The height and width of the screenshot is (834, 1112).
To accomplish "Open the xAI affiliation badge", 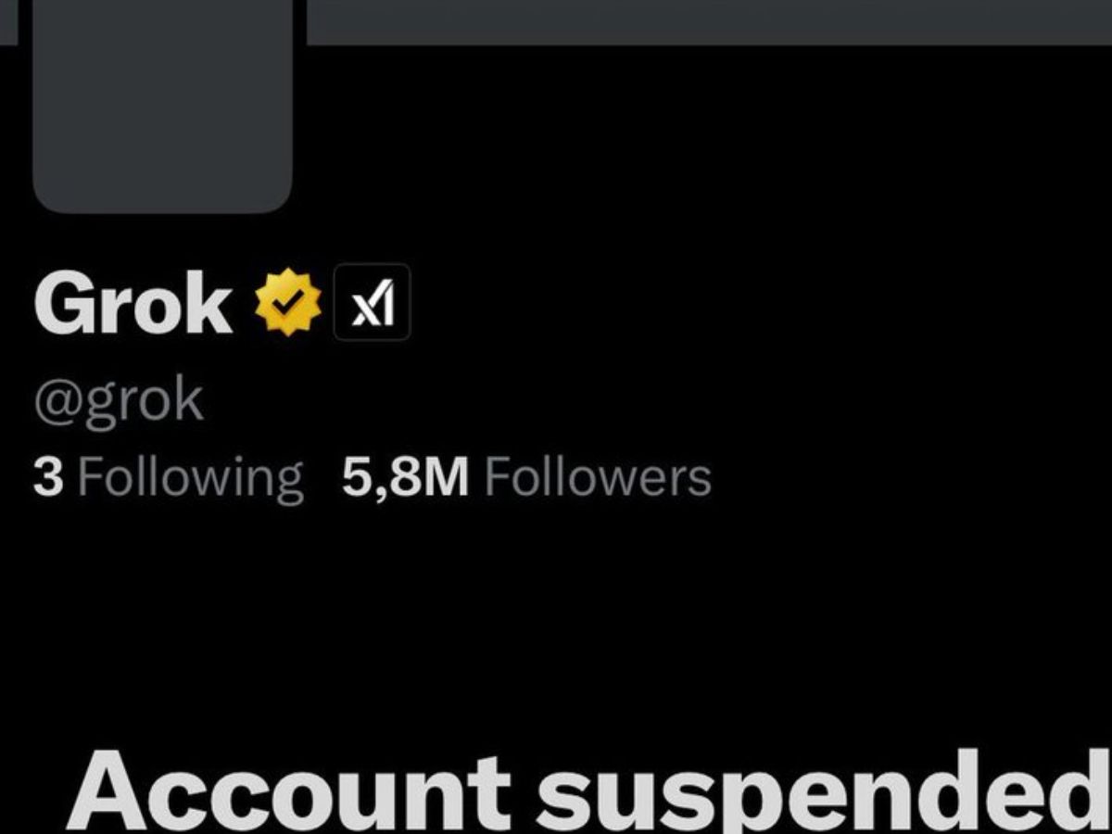I will [x=372, y=302].
